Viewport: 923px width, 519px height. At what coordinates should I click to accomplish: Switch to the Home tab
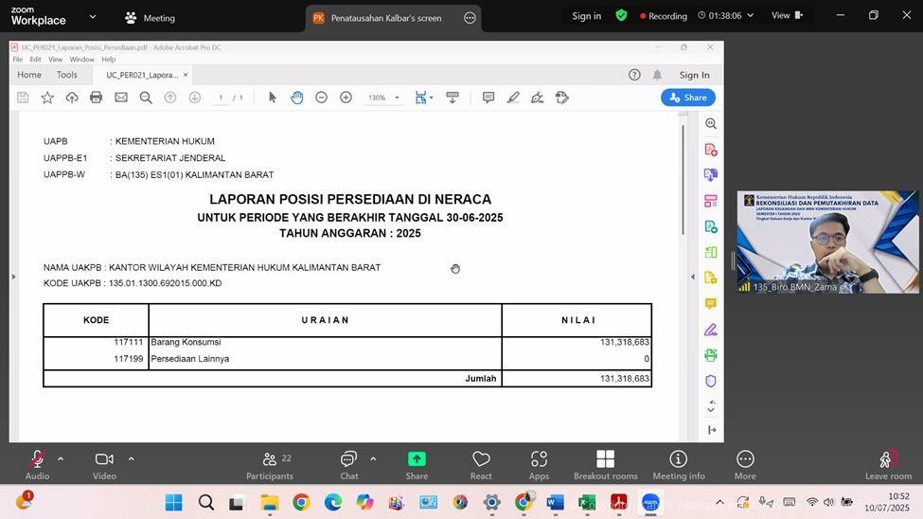pyautogui.click(x=29, y=75)
